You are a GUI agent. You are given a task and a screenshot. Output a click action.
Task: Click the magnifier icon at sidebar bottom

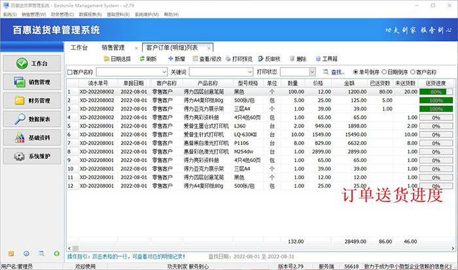pos(41,254)
